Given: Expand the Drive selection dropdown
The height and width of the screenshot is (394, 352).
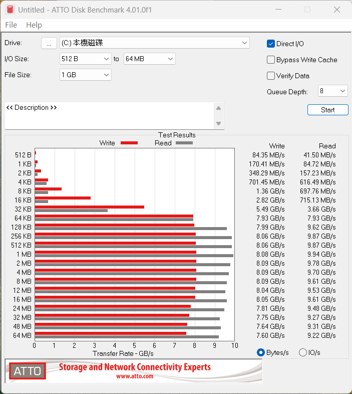Looking at the screenshot, I should tap(154, 43).
